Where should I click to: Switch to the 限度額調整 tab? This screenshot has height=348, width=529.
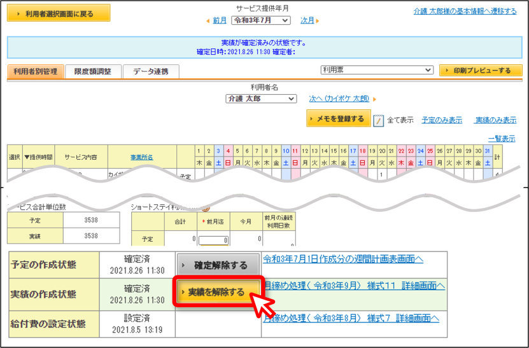click(x=93, y=71)
